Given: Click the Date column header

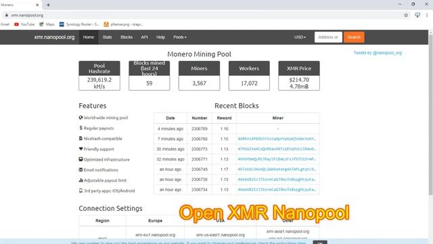Looking at the screenshot, I should pos(170,118).
